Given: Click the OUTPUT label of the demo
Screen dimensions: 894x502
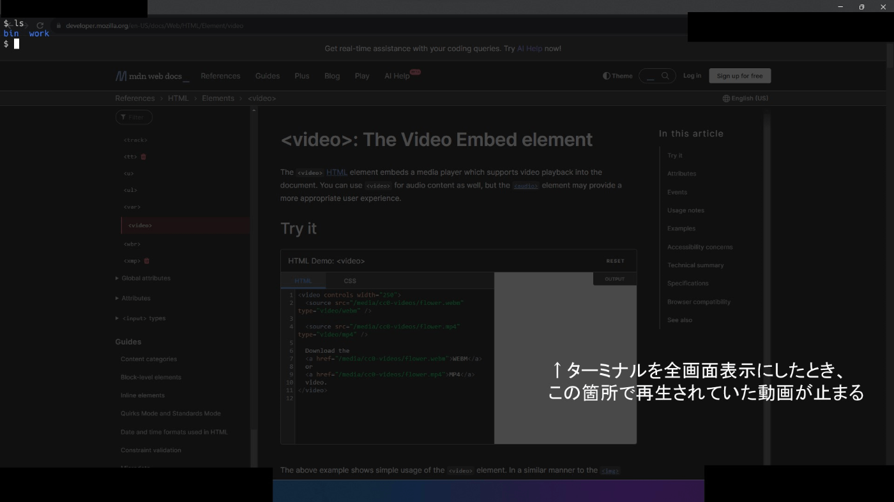Looking at the screenshot, I should [x=615, y=279].
